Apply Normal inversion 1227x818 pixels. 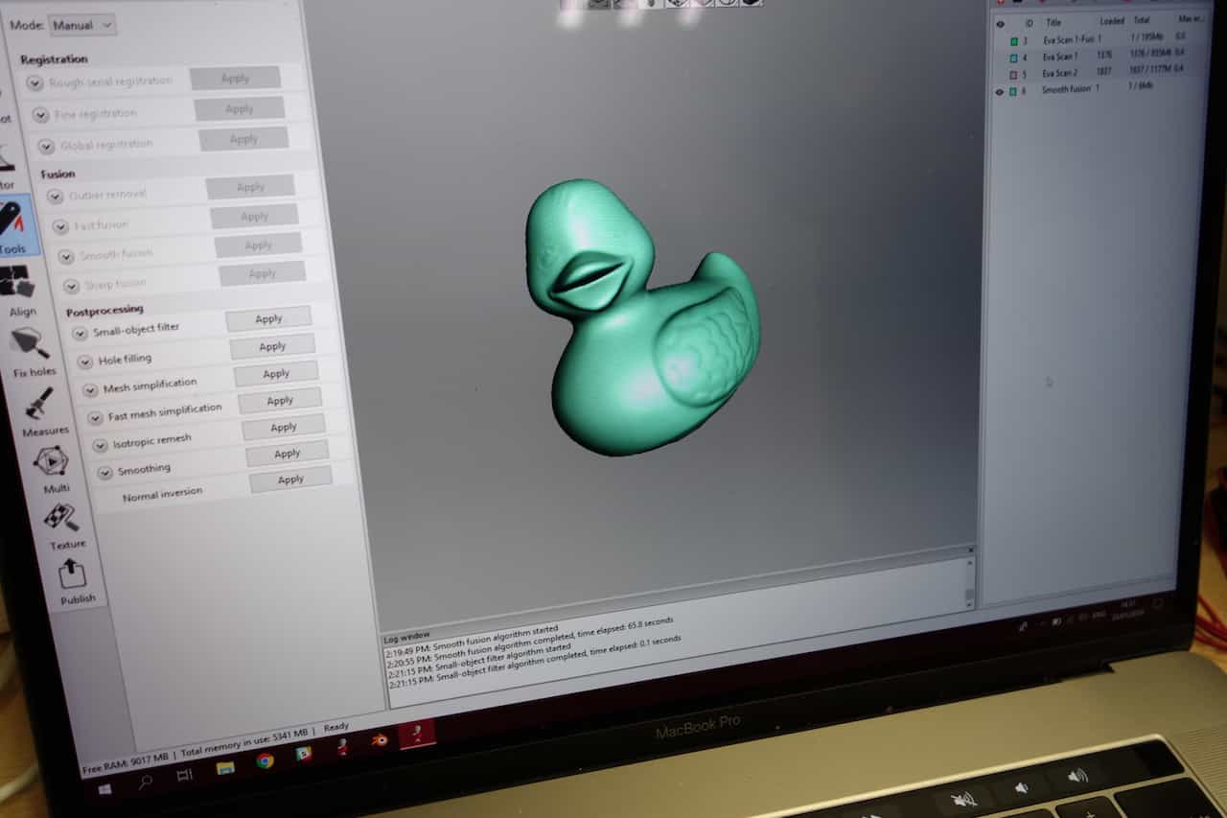click(x=290, y=479)
